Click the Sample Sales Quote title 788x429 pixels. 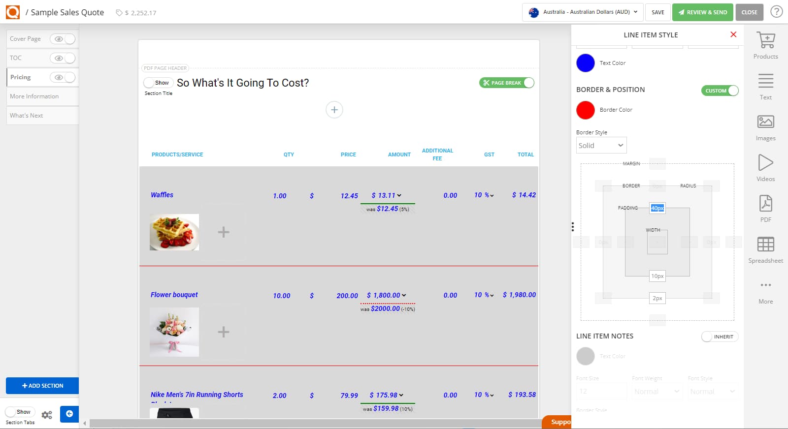pos(67,12)
